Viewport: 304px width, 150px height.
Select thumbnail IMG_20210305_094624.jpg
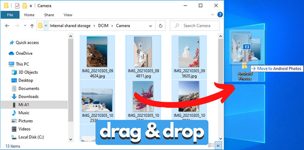pyautogui.click(x=97, y=52)
